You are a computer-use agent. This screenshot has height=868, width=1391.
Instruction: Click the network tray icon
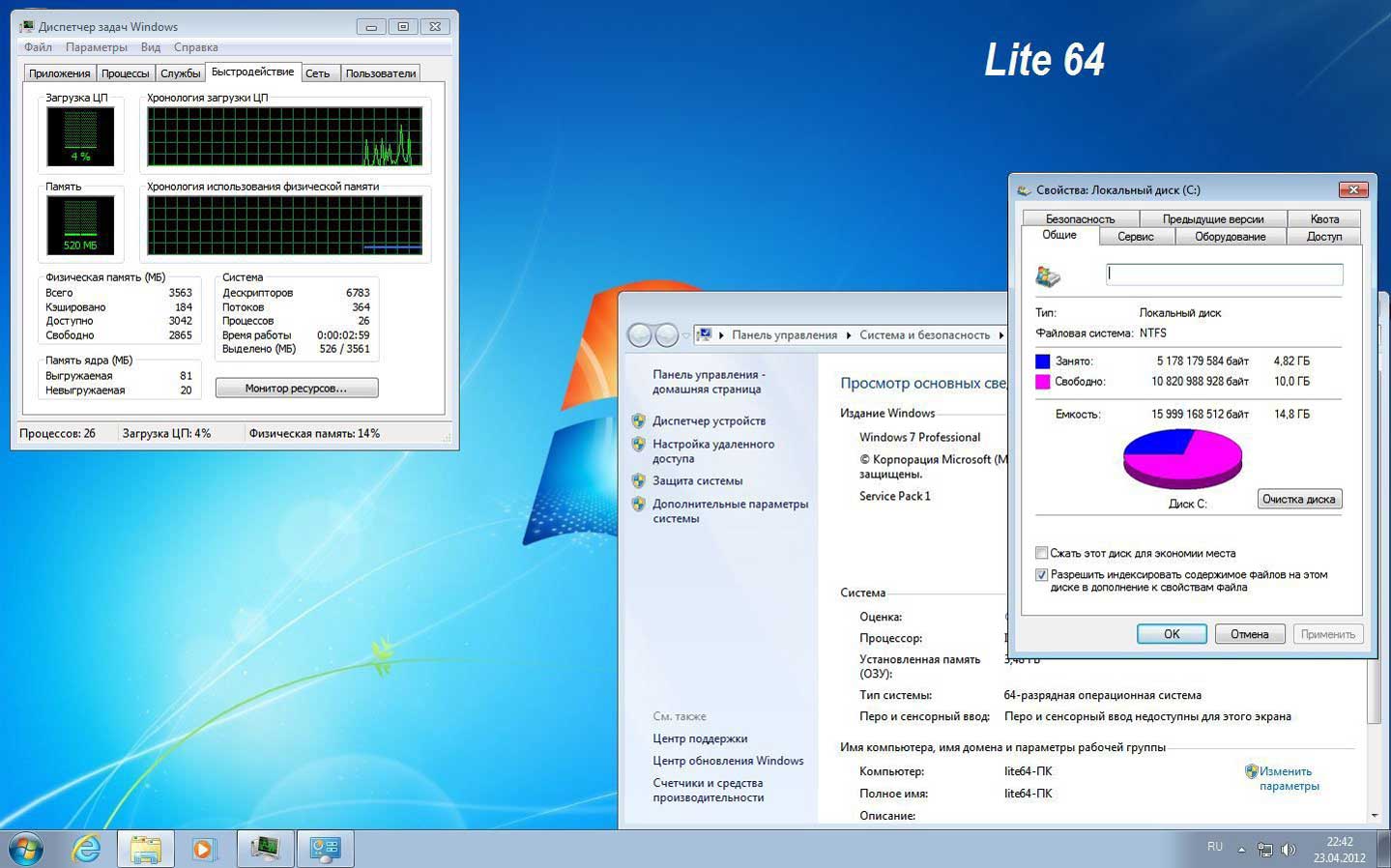click(x=1264, y=850)
